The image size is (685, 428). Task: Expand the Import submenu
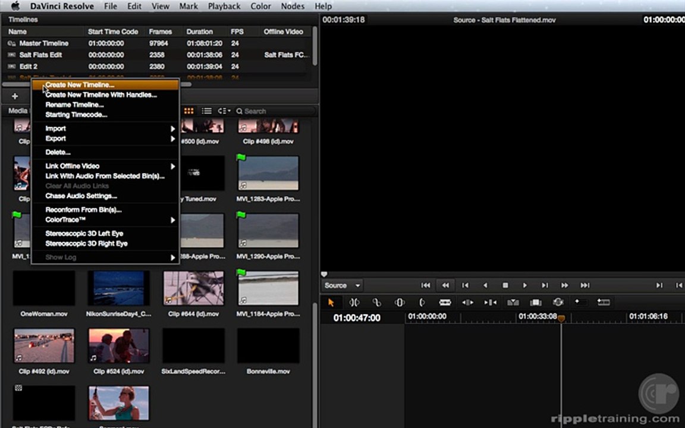click(x=105, y=128)
